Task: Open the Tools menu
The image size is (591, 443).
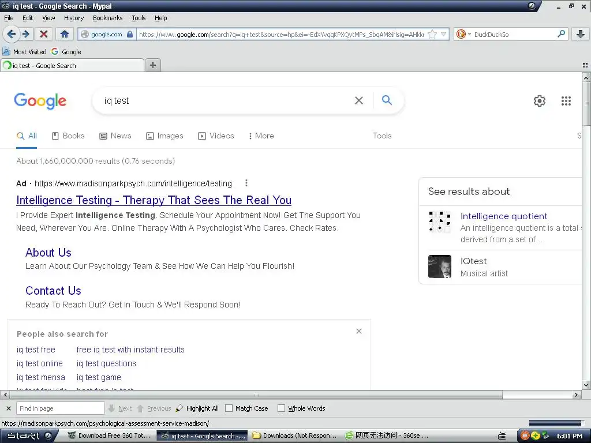Action: [139, 18]
